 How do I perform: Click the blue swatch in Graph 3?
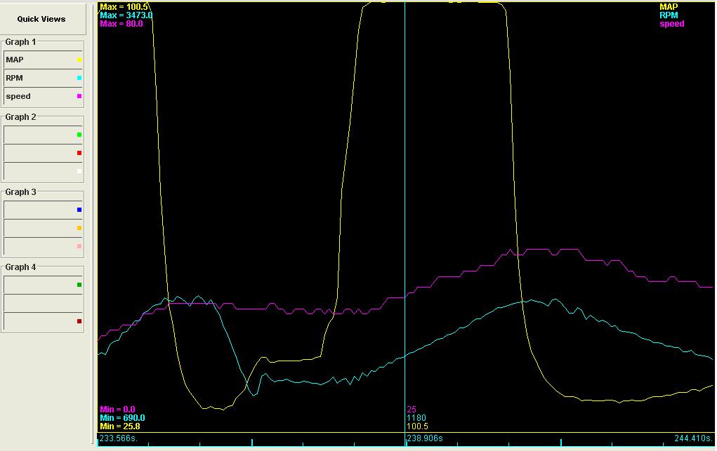[79, 210]
